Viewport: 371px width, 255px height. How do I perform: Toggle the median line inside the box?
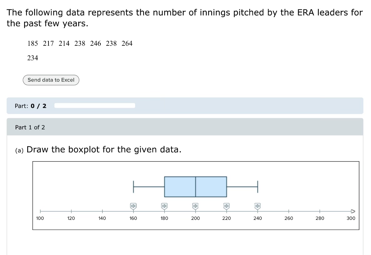tap(195, 186)
